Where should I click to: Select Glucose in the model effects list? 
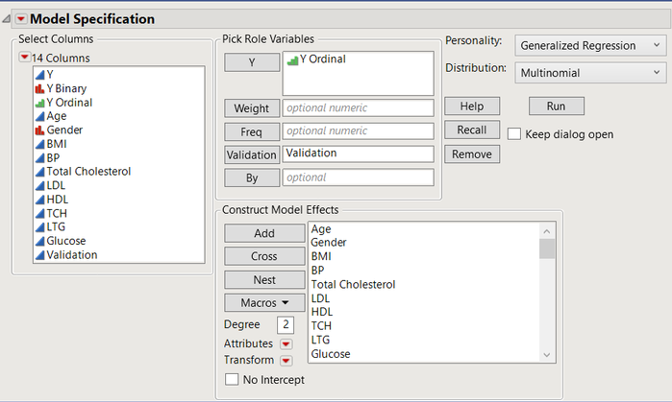coord(331,354)
